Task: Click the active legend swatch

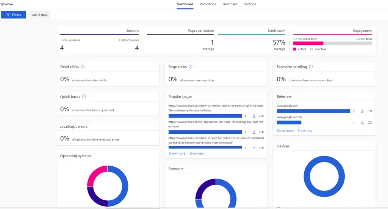Action: 295,49
